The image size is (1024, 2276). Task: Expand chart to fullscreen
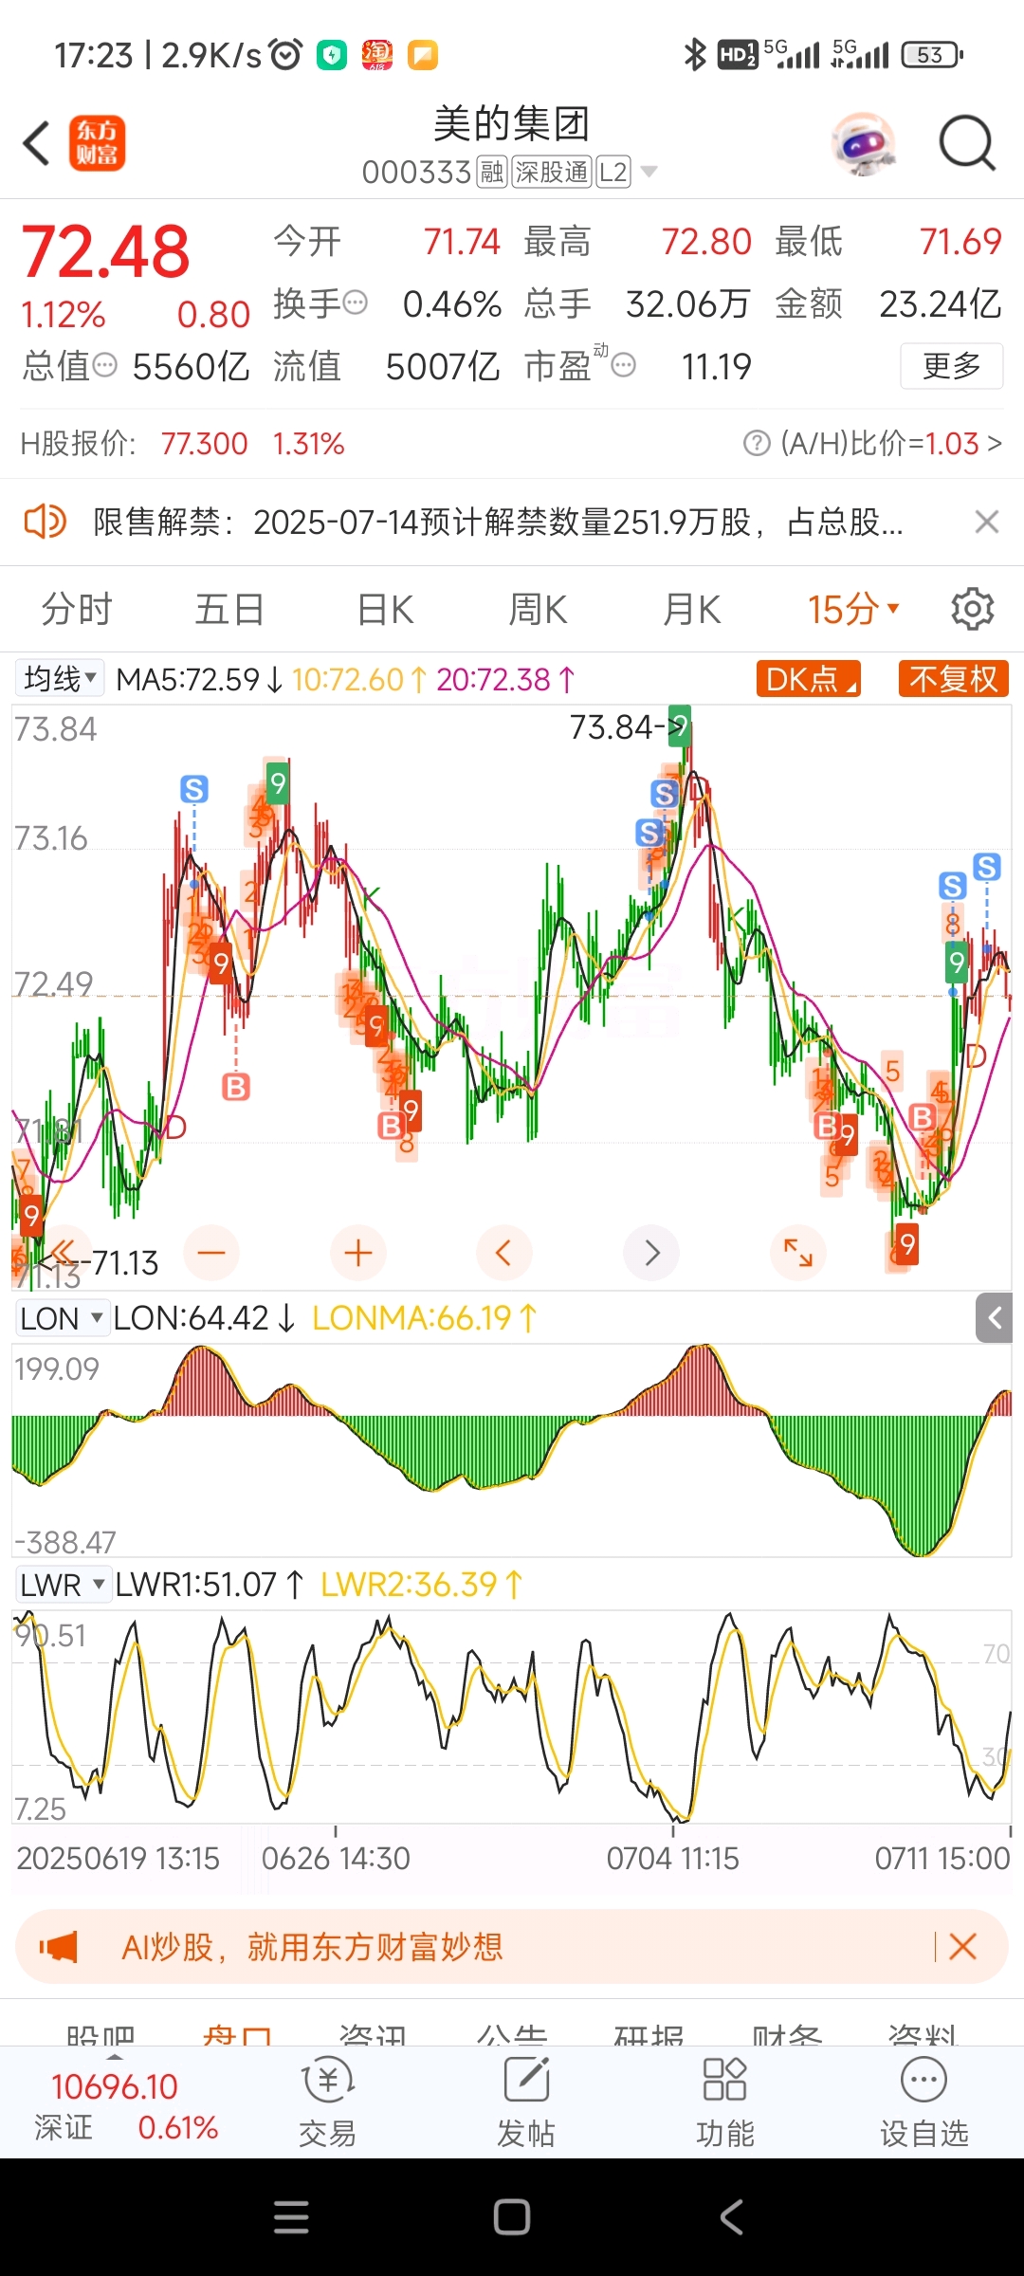tap(798, 1253)
